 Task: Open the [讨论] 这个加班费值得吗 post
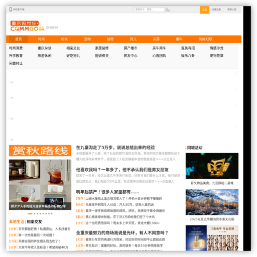(118, 223)
